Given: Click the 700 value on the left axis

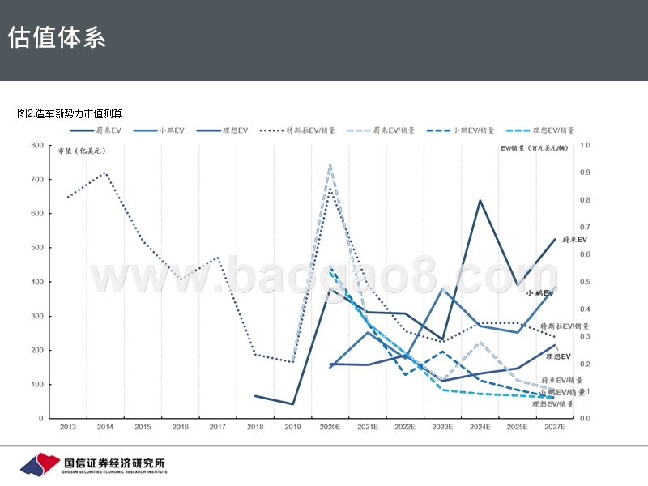Looking at the screenshot, I should click(37, 179).
